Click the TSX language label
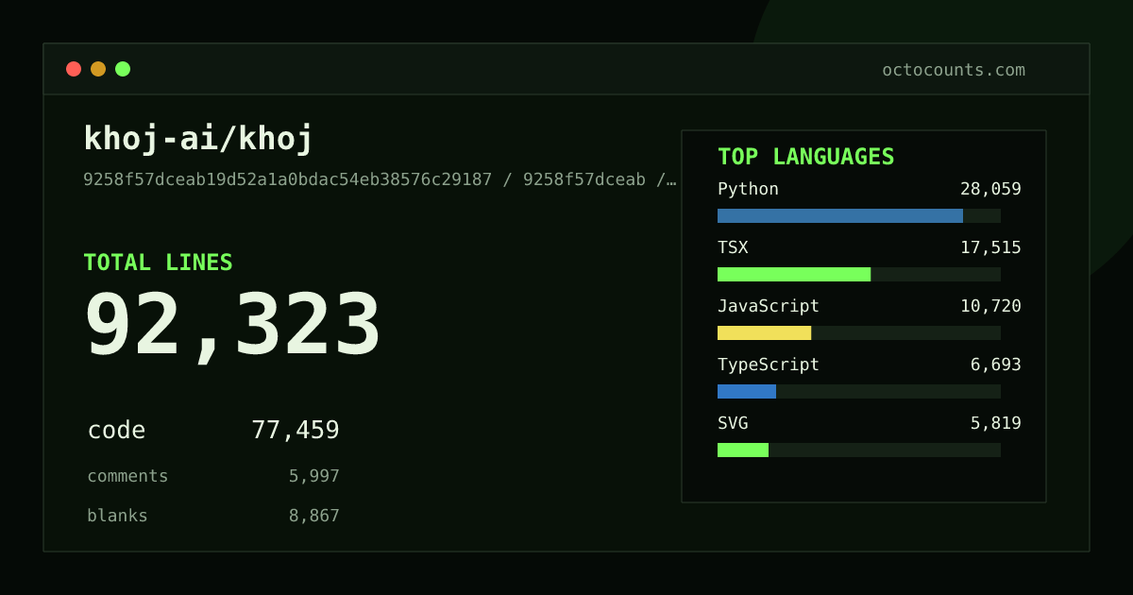Image resolution: width=1133 pixels, height=595 pixels. pyautogui.click(x=733, y=247)
